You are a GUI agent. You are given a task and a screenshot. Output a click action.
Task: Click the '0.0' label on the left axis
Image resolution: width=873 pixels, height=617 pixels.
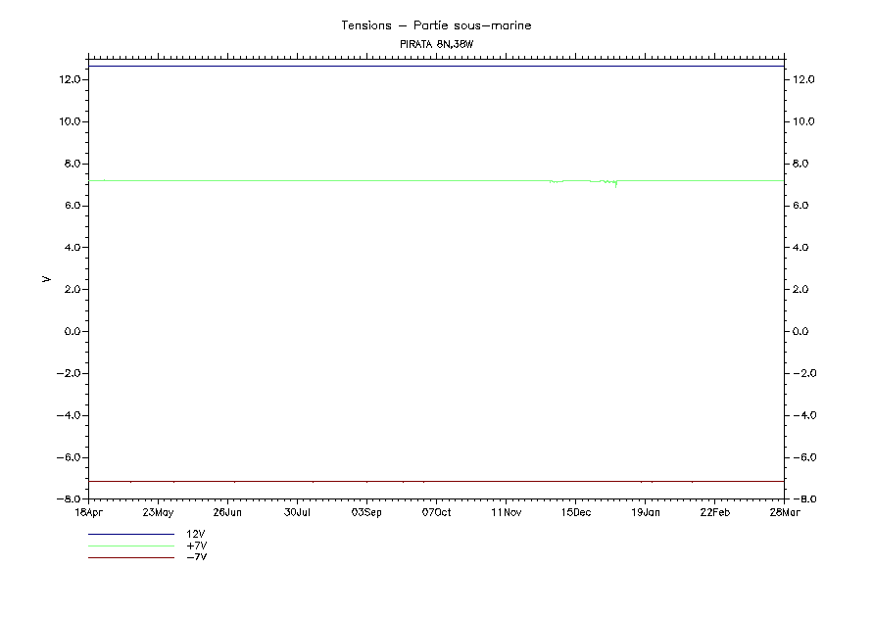[72, 332]
